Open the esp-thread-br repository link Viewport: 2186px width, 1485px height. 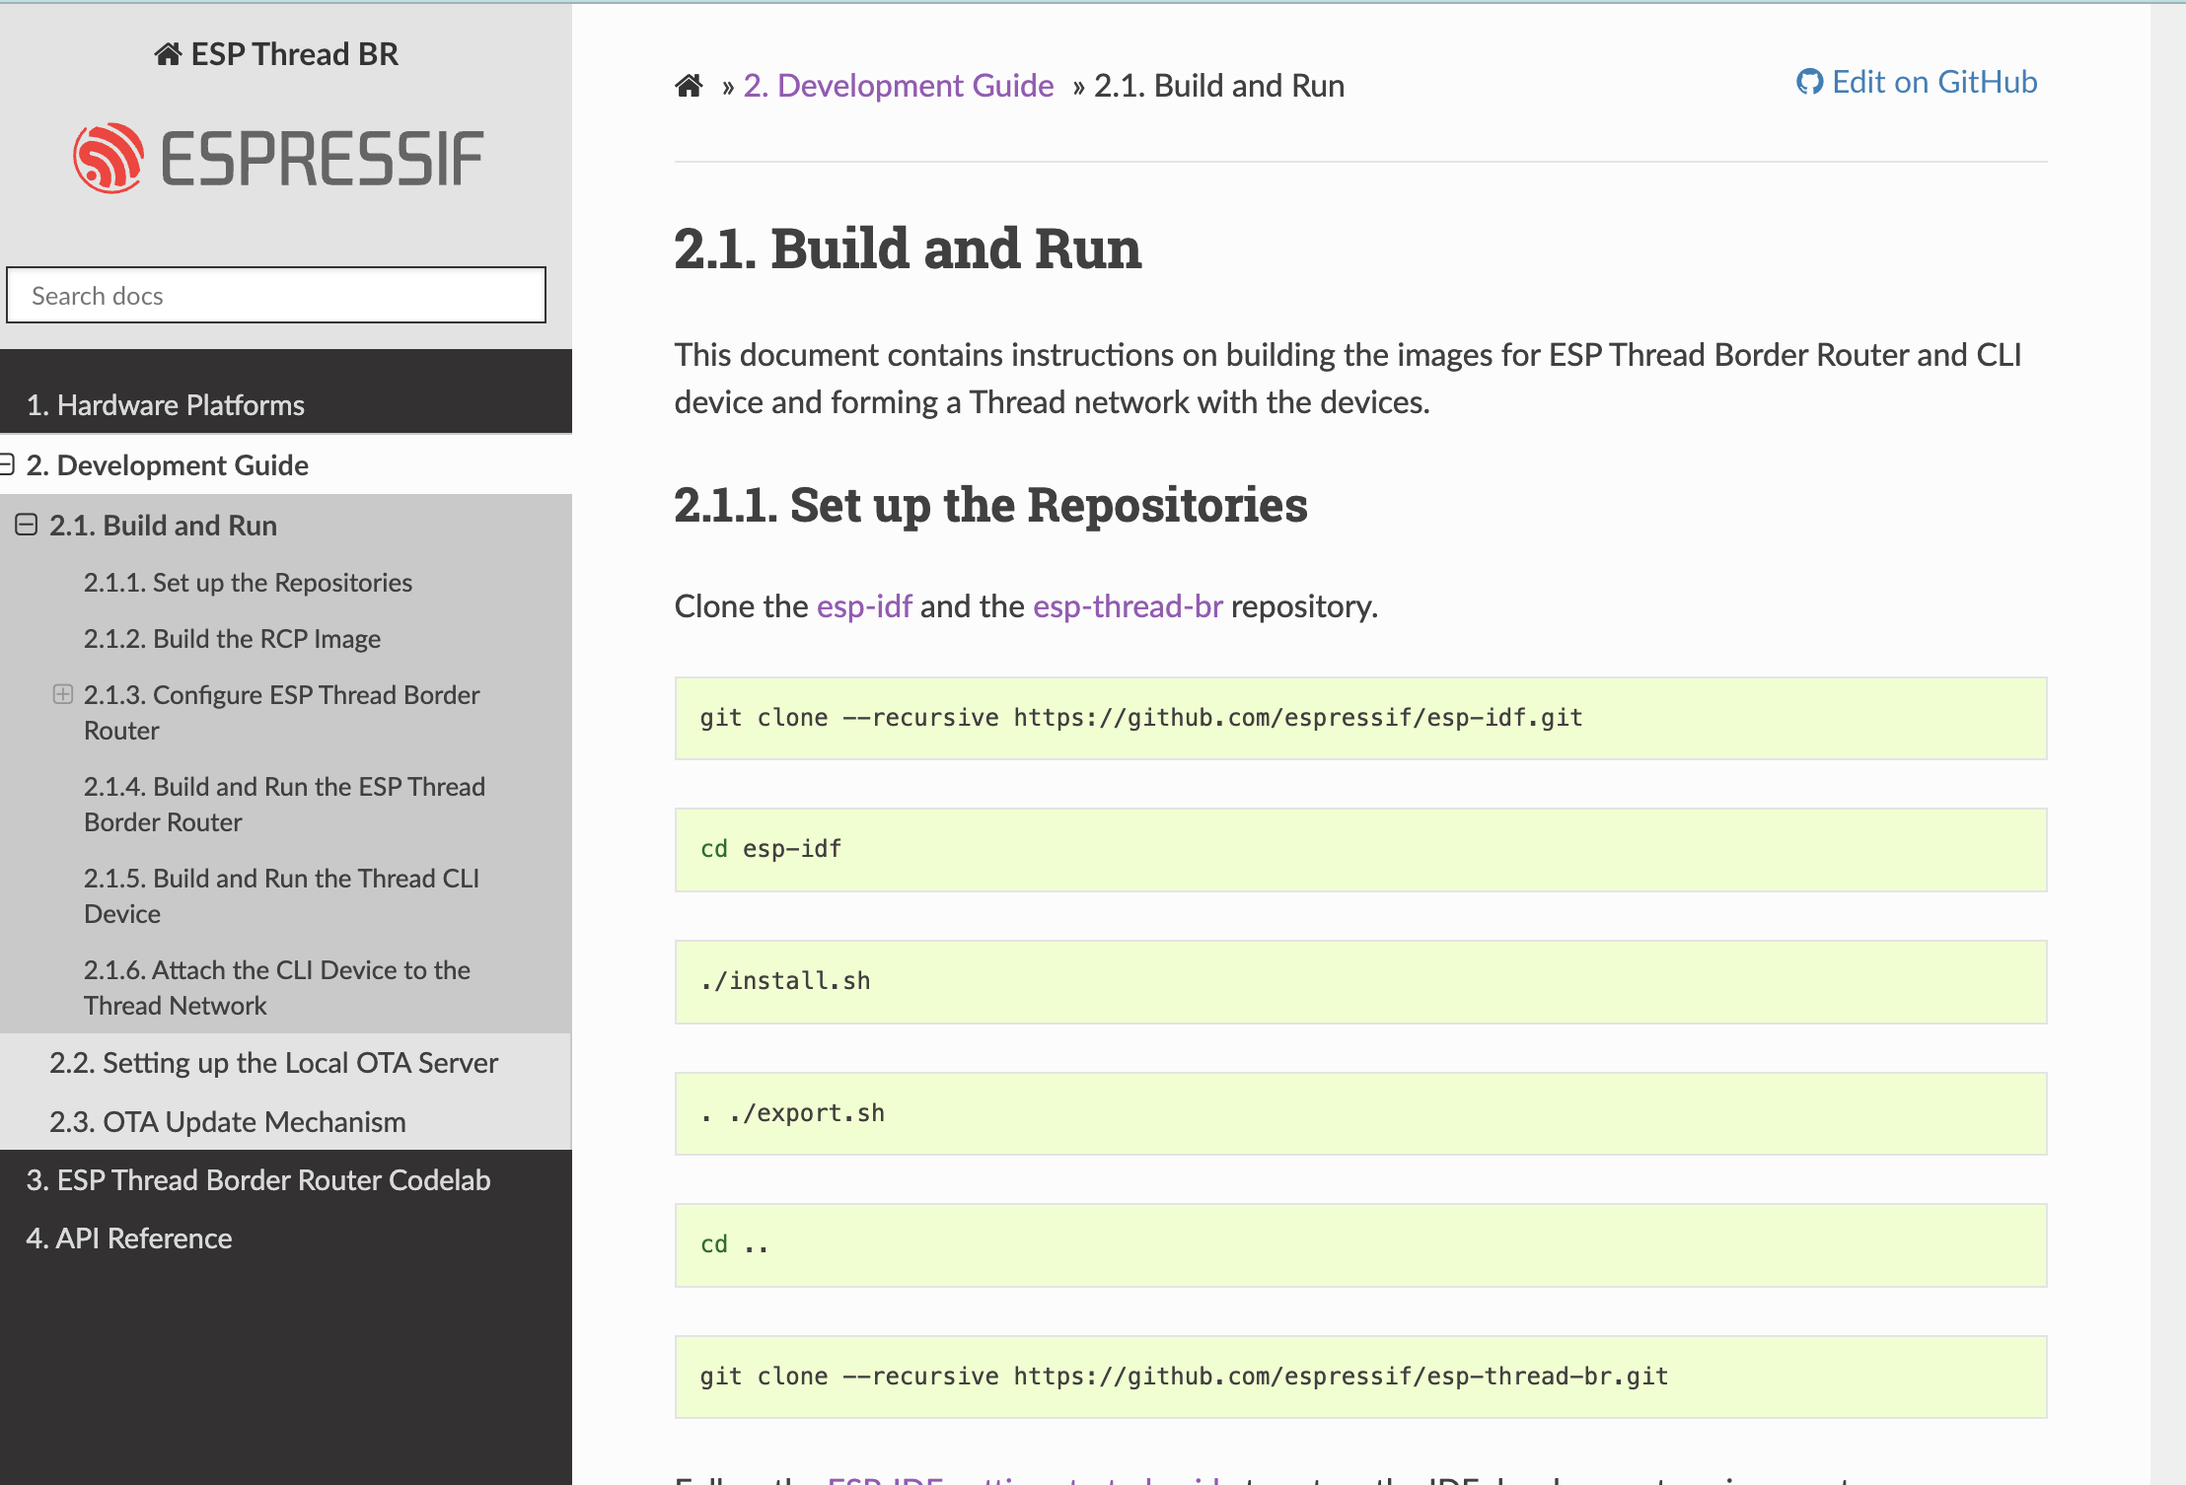pyautogui.click(x=1128, y=606)
